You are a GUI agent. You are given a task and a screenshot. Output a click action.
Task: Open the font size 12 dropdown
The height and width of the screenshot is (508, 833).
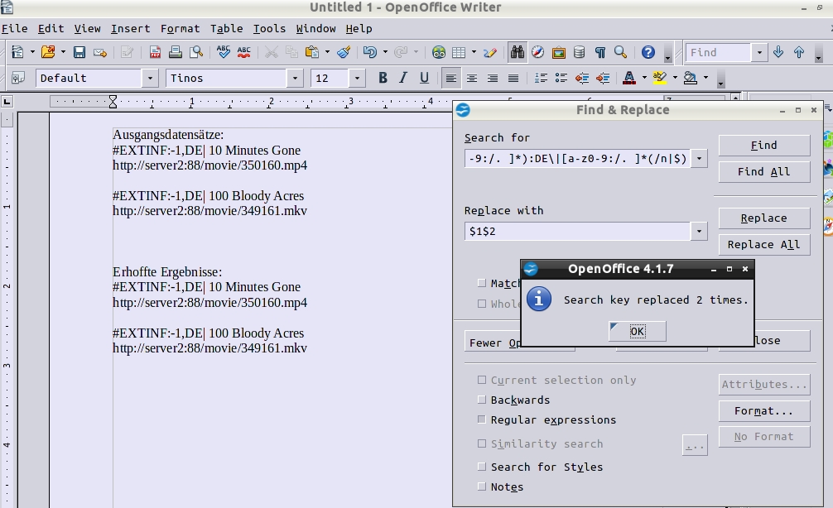pyautogui.click(x=357, y=78)
